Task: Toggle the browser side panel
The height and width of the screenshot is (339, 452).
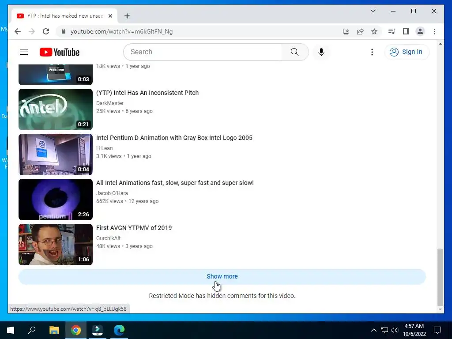Action: (406, 31)
